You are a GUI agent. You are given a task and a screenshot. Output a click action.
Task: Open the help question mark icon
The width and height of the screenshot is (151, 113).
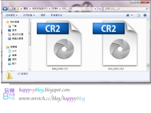(x=145, y=15)
